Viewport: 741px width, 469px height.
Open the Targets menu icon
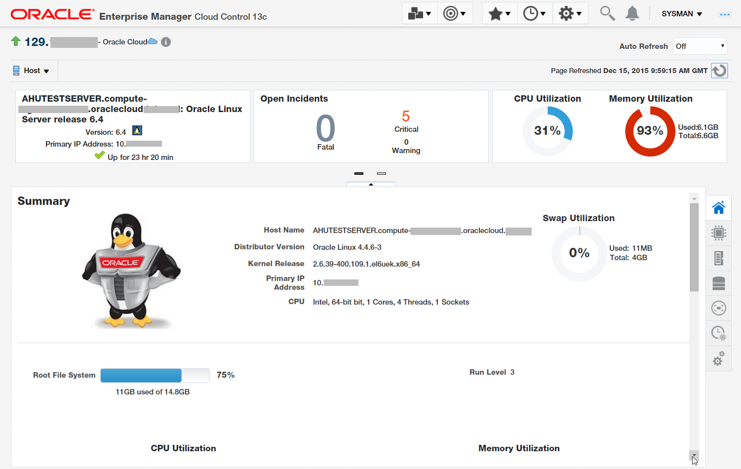(455, 13)
